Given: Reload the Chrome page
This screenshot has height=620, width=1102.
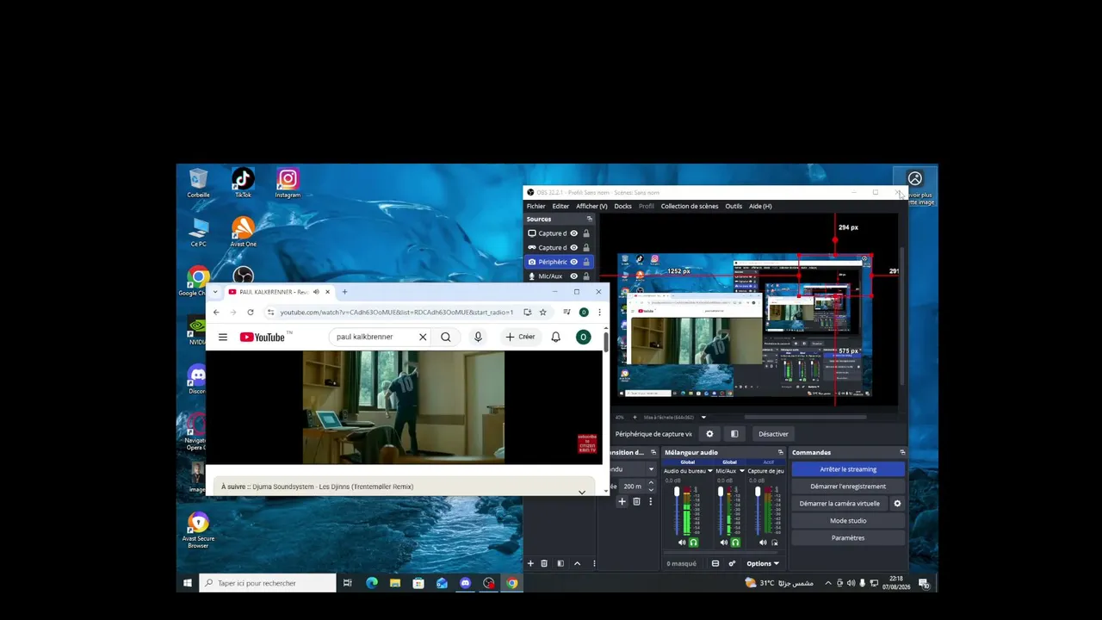Looking at the screenshot, I should pos(251,312).
